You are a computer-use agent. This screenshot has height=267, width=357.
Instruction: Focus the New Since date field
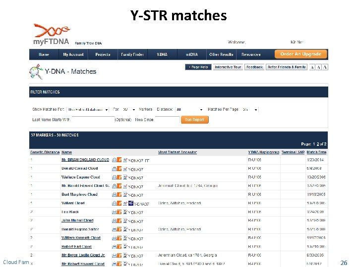click(x=168, y=120)
